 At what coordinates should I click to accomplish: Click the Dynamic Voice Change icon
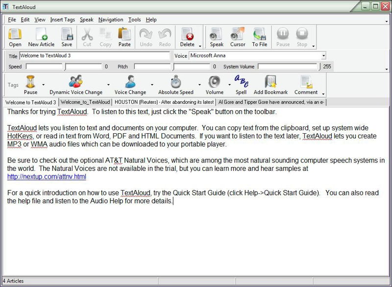tap(76, 84)
